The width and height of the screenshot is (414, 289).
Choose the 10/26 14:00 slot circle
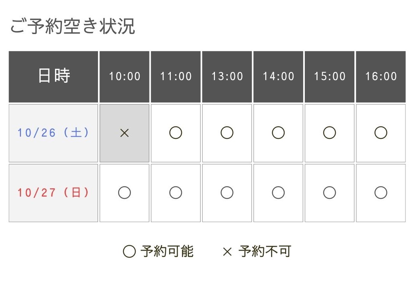pyautogui.click(x=278, y=133)
